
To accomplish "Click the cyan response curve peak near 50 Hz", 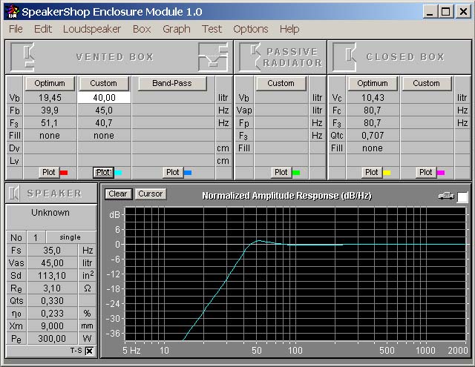I will pos(259,240).
